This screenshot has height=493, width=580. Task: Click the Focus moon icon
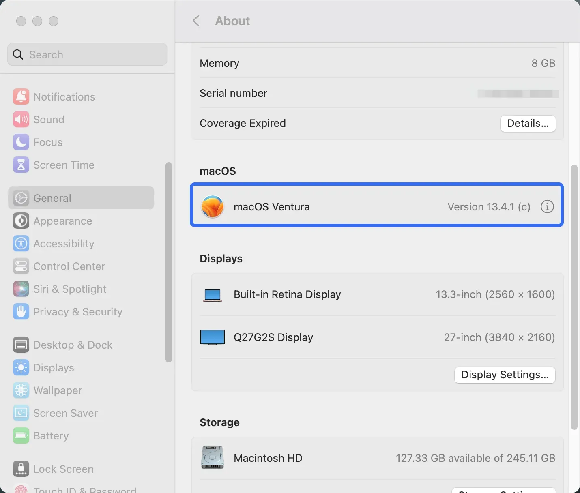click(21, 142)
